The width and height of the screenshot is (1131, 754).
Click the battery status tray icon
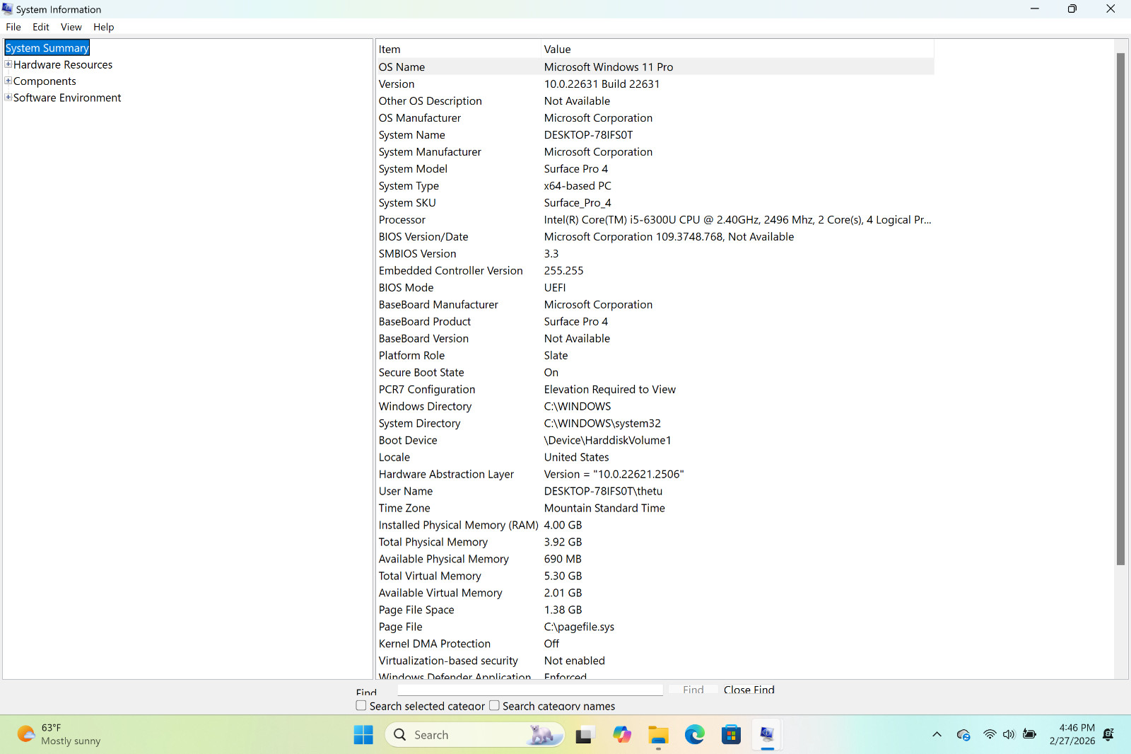tap(1030, 735)
